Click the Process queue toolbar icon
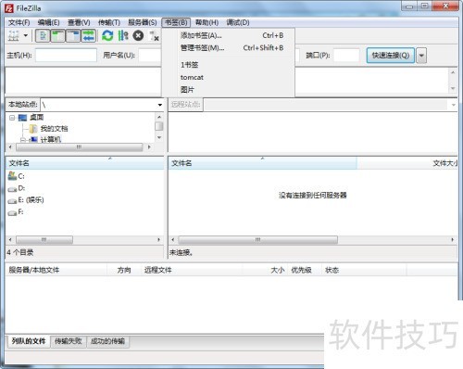Screen dimensions: 463x369 point(123,36)
